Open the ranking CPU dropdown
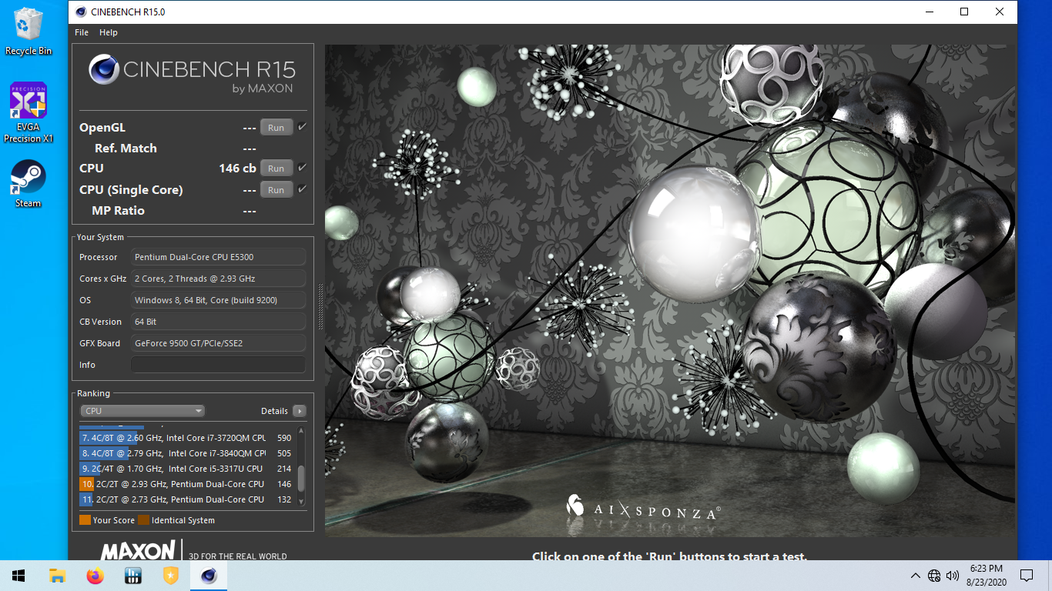The image size is (1052, 591). (142, 411)
